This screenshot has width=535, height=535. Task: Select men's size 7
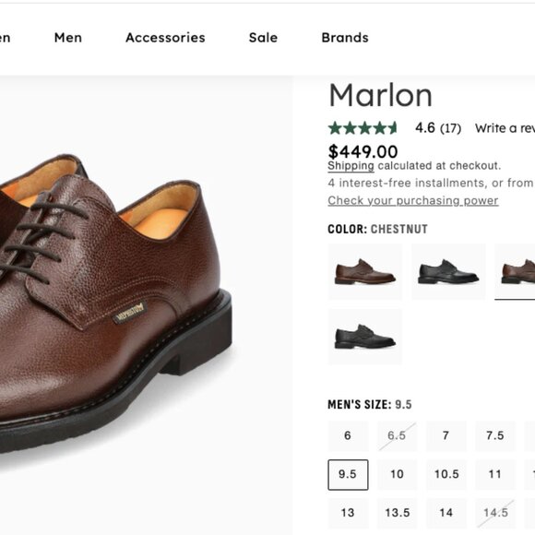[x=446, y=435]
